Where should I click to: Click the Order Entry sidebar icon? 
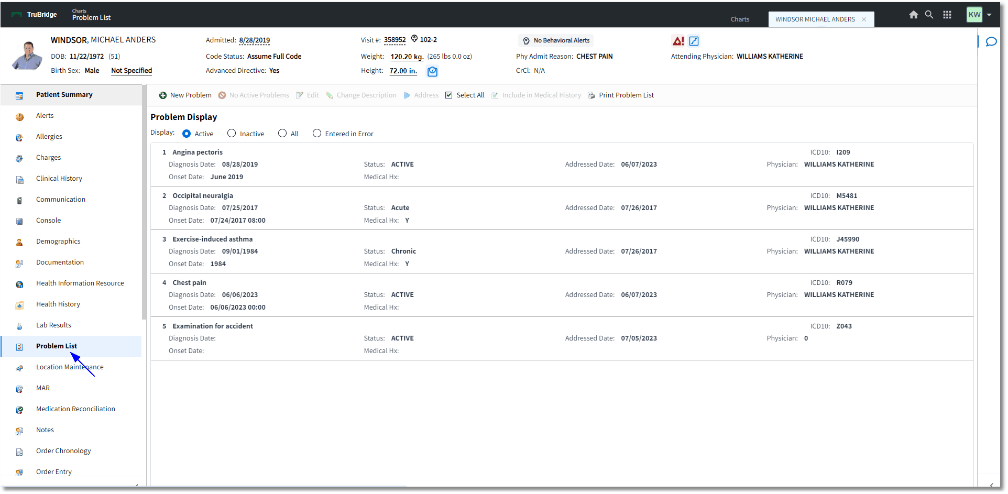[19, 472]
